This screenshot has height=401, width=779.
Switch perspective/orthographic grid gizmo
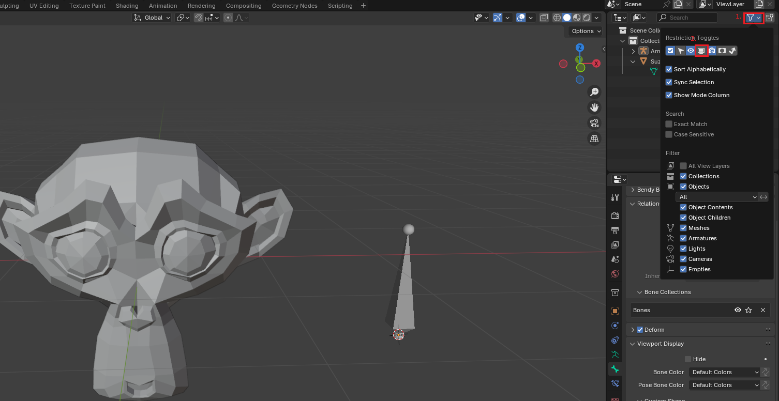(594, 138)
